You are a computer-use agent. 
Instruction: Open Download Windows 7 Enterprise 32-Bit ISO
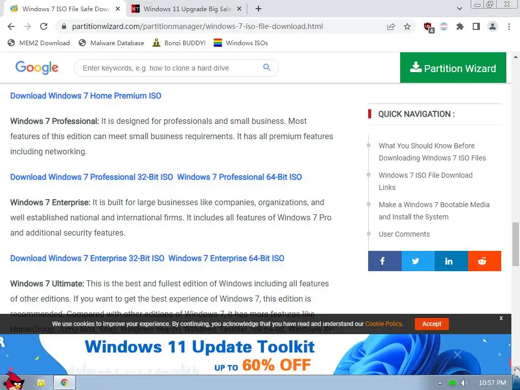(x=87, y=258)
